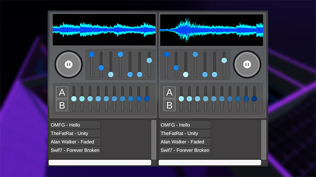Load OMFG - Hello on left deck
This screenshot has height=177, width=316.
(75, 125)
